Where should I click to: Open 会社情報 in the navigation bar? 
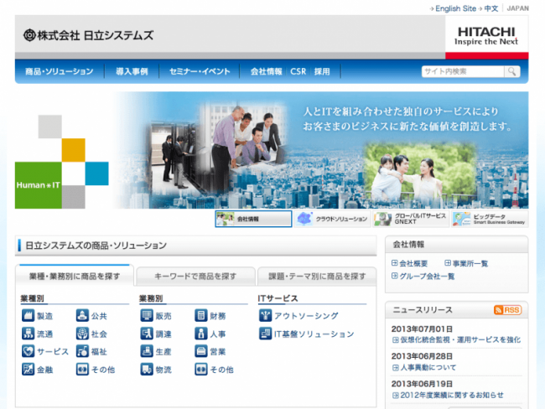click(267, 71)
